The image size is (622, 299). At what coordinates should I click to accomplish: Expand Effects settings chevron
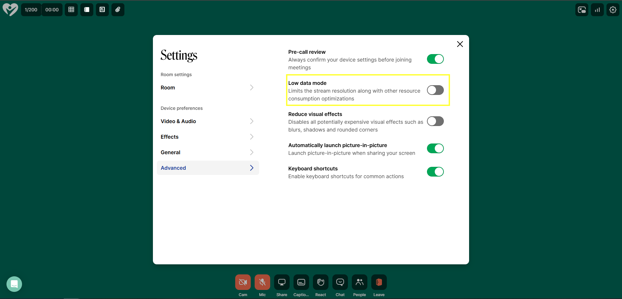252,137
